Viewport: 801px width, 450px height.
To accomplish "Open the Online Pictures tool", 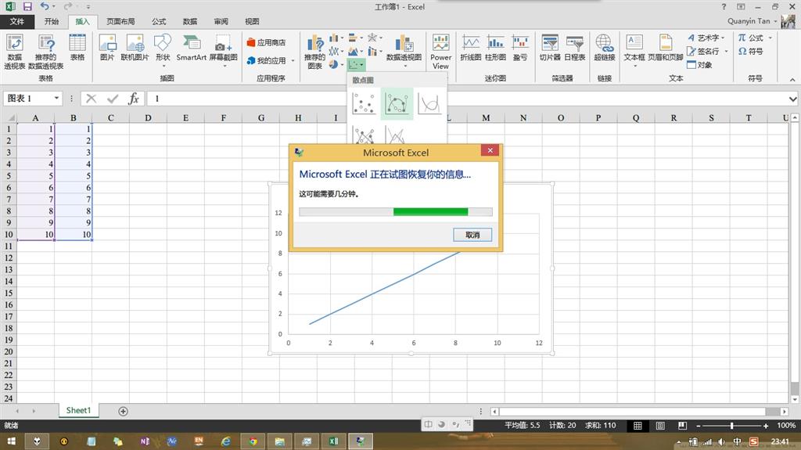I will 135,48.
